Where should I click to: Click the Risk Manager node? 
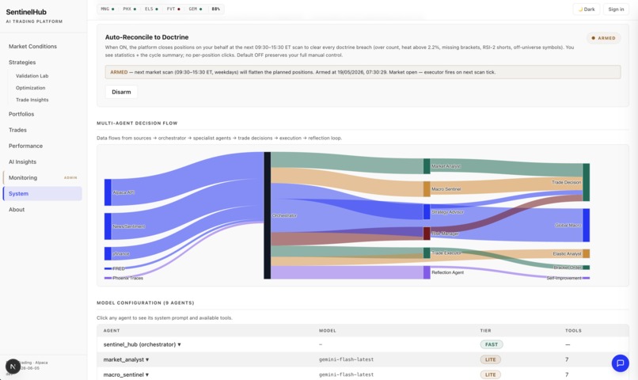[x=427, y=234]
